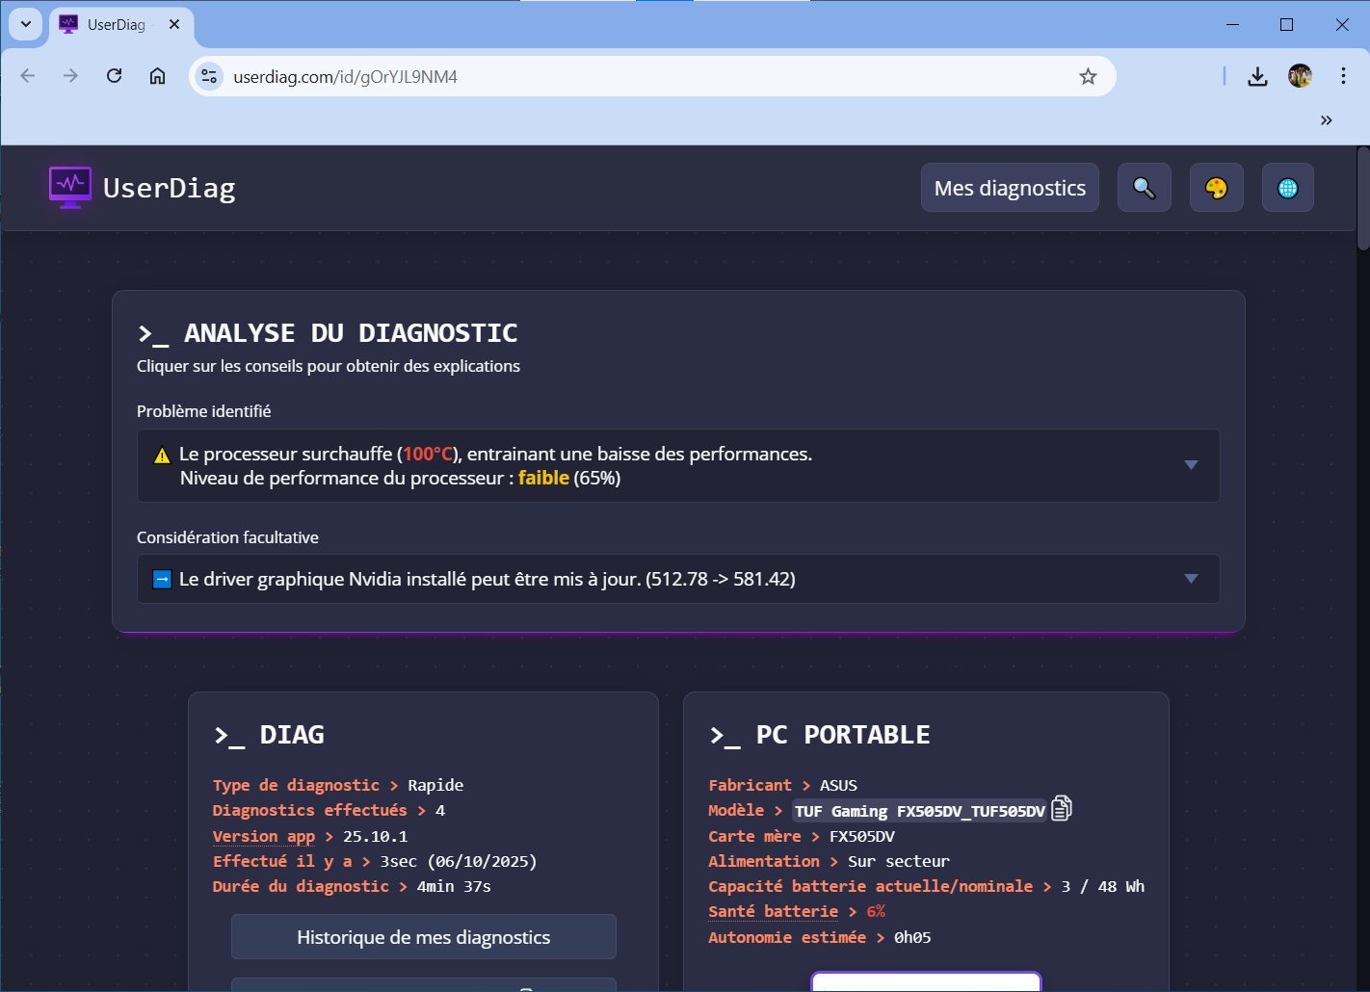Open Chrome three-dot menu
Image resolution: width=1370 pixels, height=992 pixels.
(x=1343, y=76)
